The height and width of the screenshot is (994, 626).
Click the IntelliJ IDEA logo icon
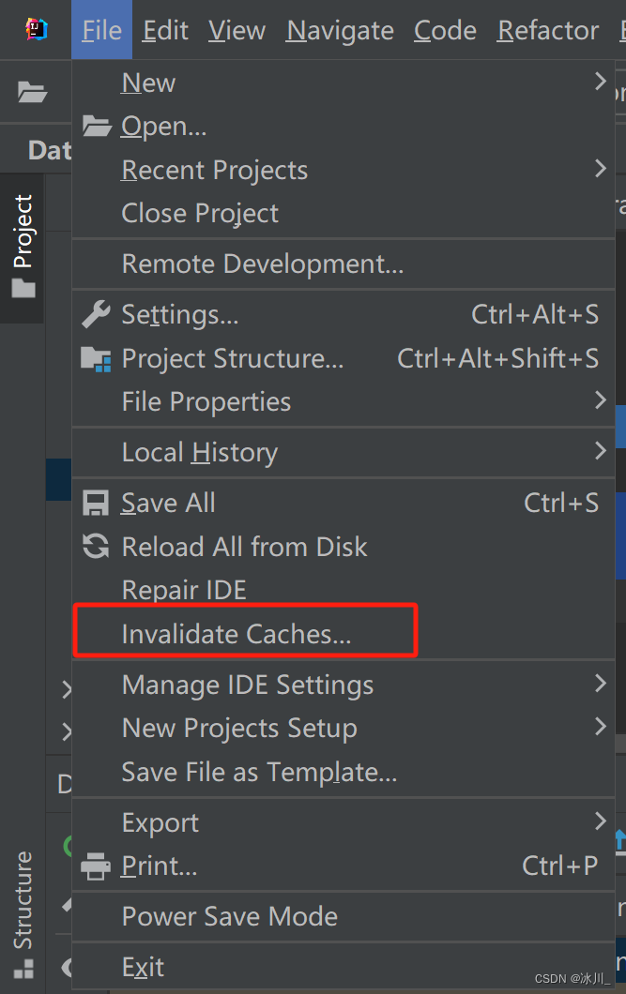(36, 30)
